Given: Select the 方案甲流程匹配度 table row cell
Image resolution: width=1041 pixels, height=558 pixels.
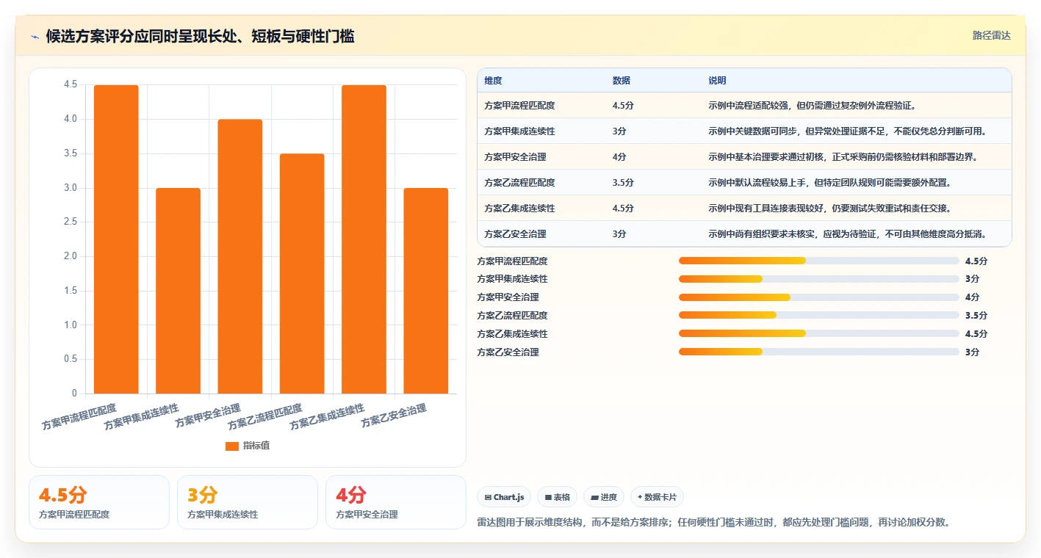Looking at the screenshot, I should click(x=519, y=106).
